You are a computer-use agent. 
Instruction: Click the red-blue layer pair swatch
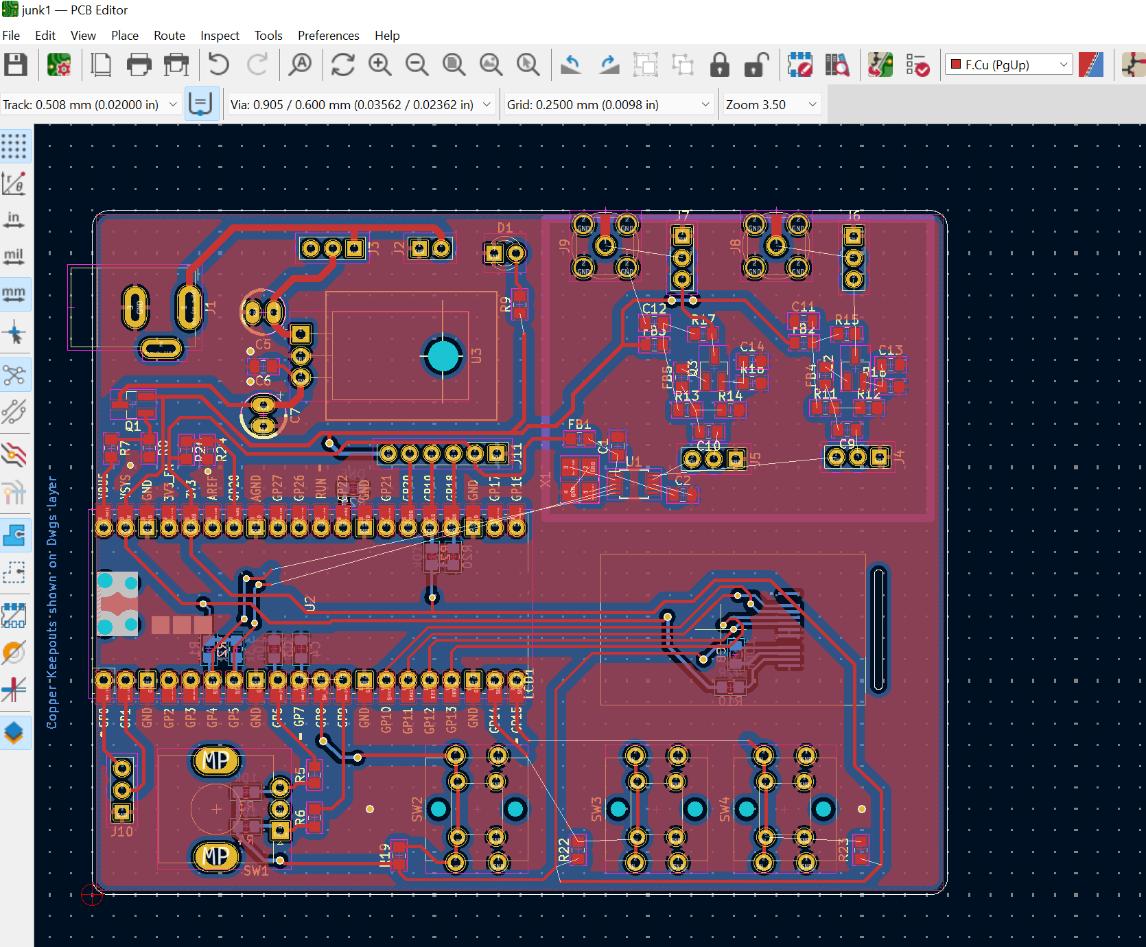click(x=1090, y=65)
